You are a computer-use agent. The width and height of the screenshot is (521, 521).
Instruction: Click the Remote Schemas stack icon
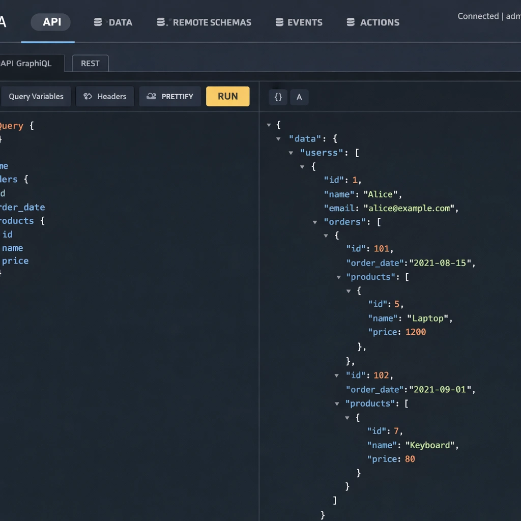pos(161,22)
